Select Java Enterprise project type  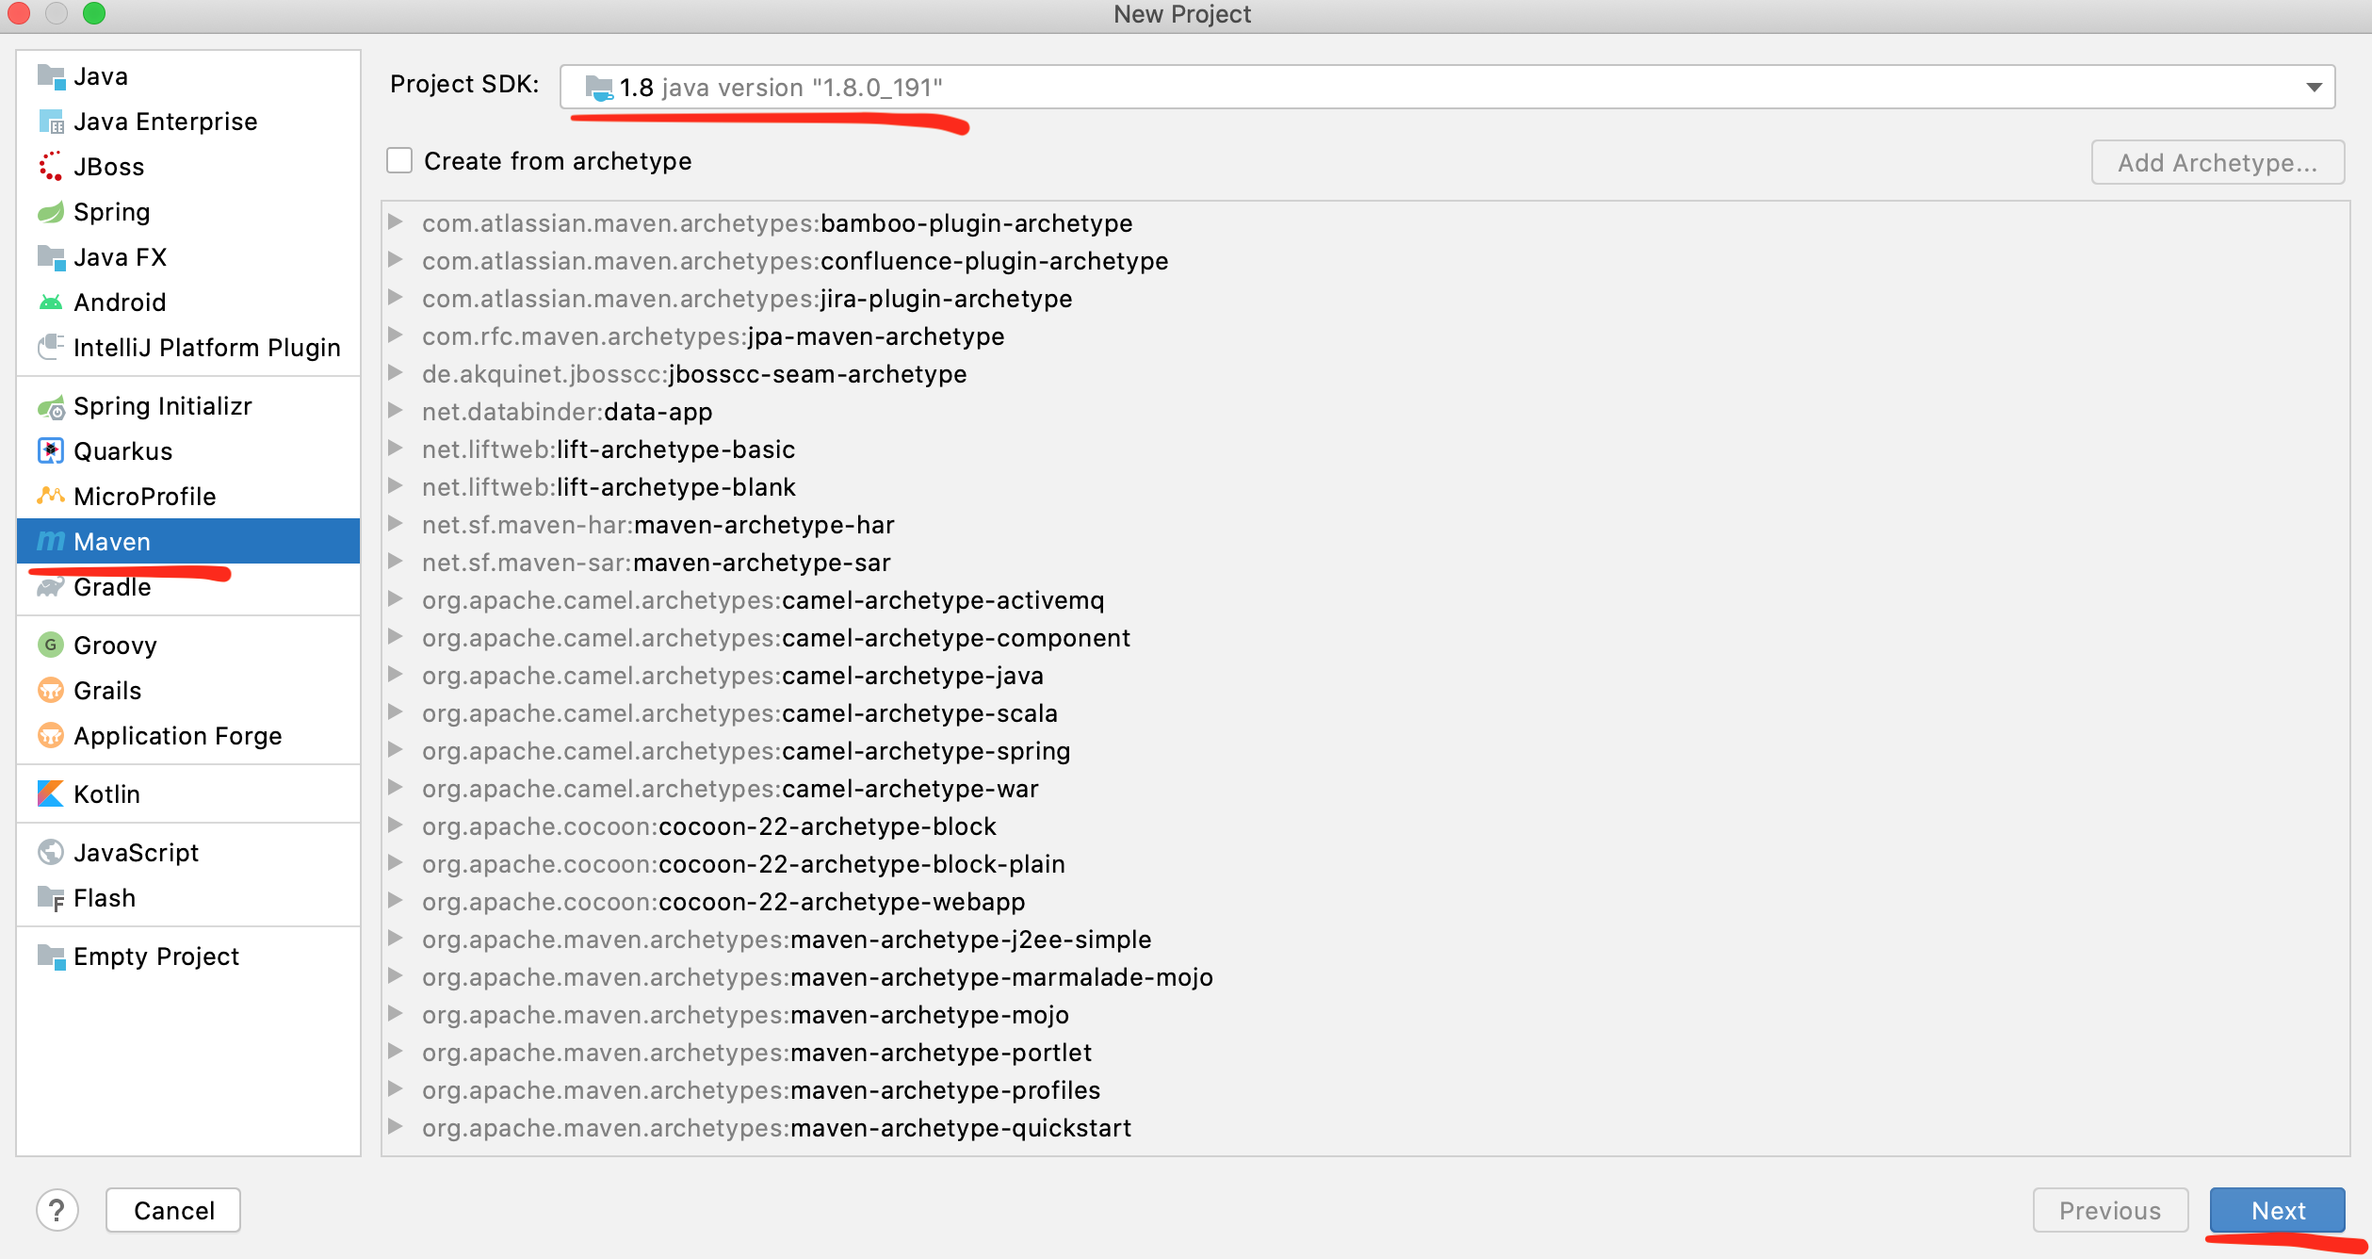coord(165,122)
